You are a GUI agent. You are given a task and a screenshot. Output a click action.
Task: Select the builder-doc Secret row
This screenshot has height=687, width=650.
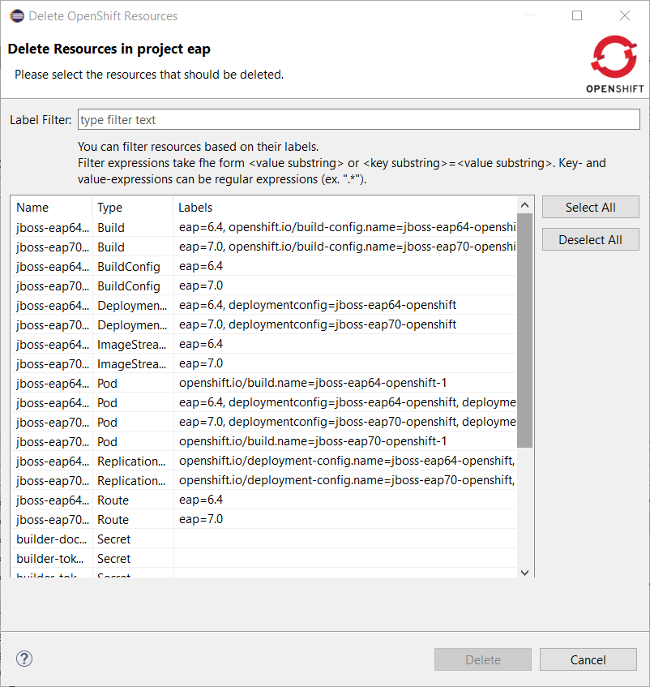[x=49, y=539]
